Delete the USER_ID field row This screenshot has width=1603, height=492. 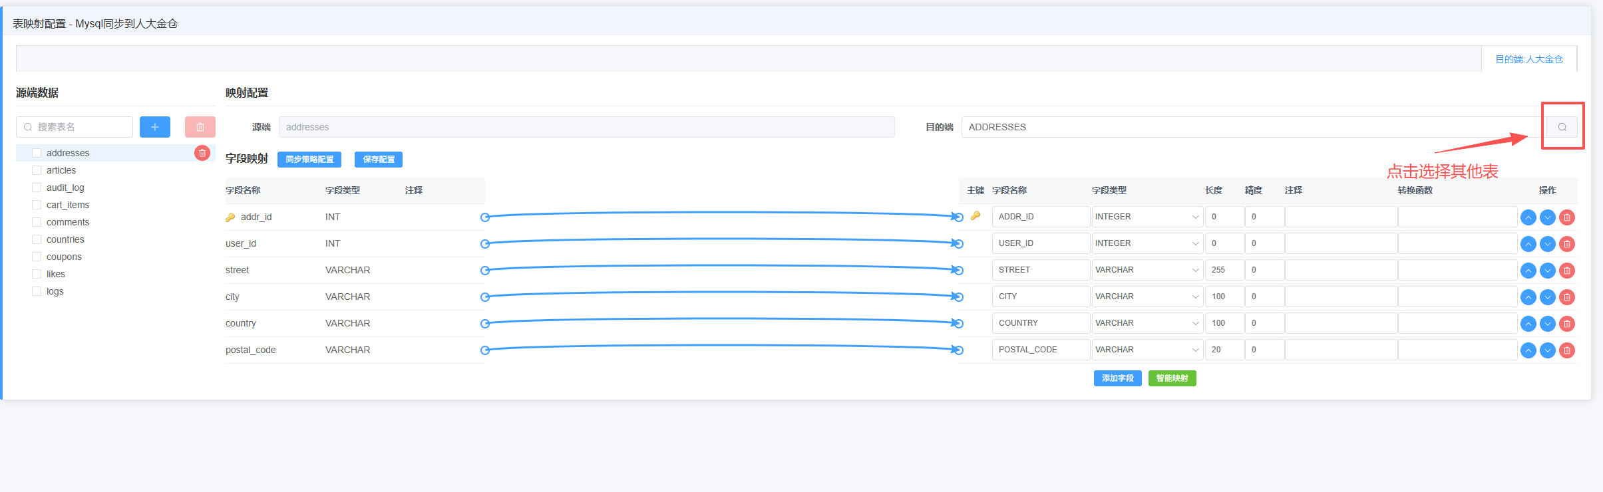click(x=1567, y=244)
